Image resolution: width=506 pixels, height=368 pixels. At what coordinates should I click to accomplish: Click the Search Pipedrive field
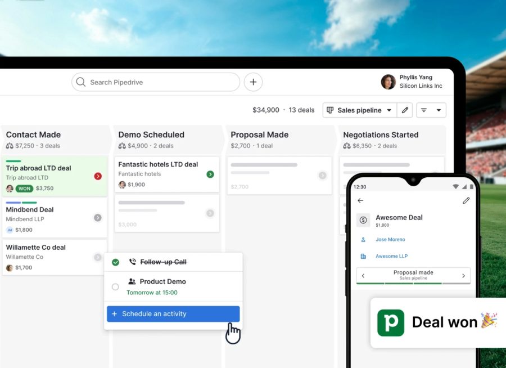tap(156, 82)
